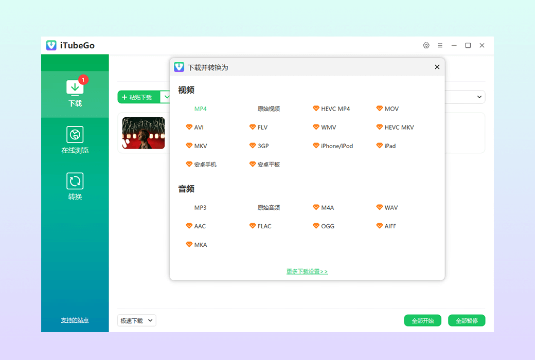This screenshot has height=360, width=535.
Task: Select MP3 audio format
Action: click(200, 207)
